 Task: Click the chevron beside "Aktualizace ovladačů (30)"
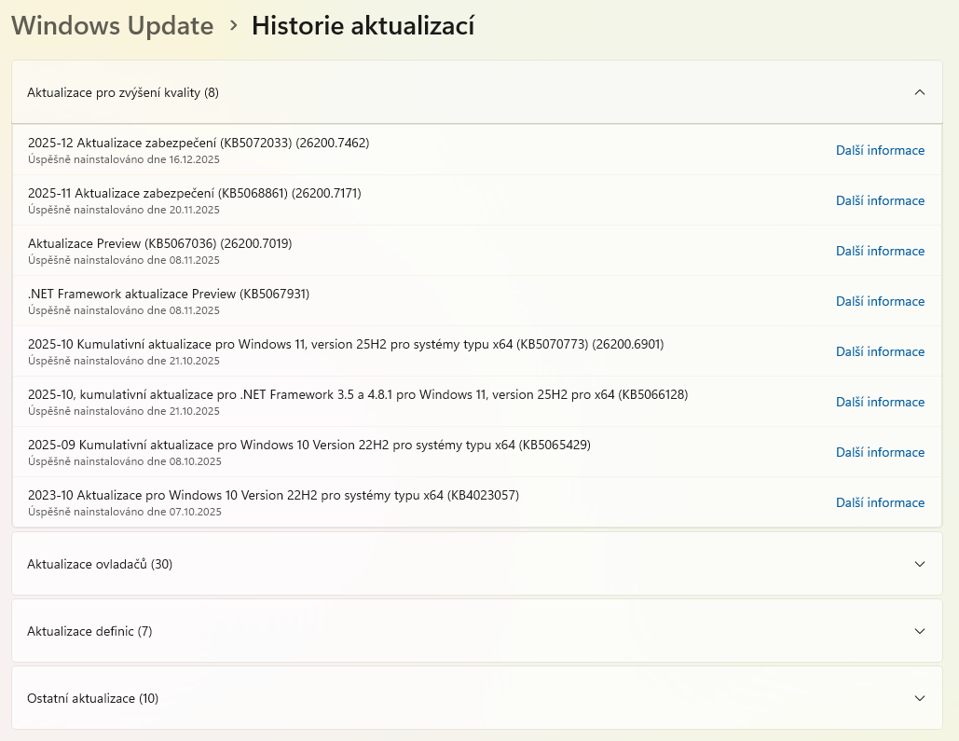pos(920,564)
